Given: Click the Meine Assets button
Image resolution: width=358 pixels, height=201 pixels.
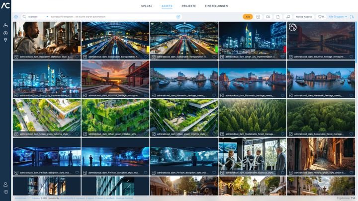Looking at the screenshot, I should click(303, 17).
